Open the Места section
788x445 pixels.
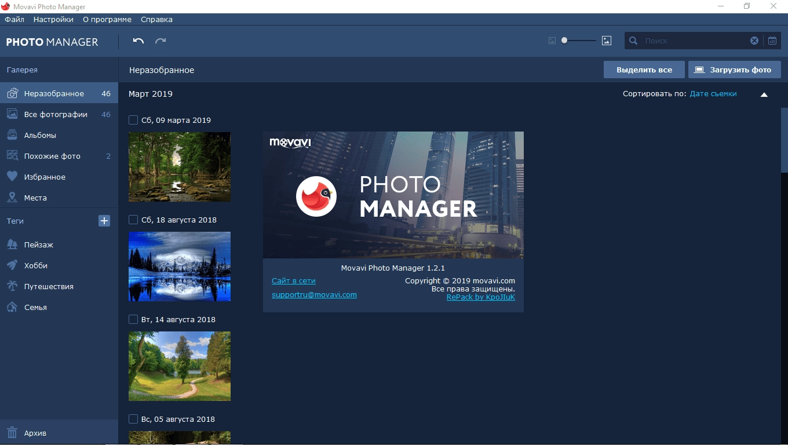click(59, 198)
